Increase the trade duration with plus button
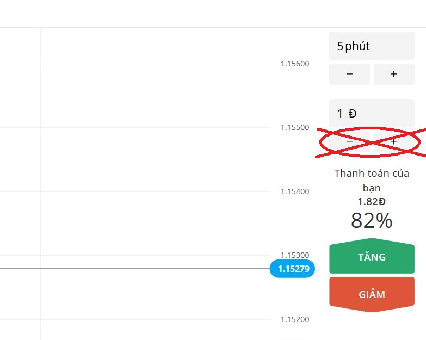Viewport: 426px width, 340px height. (394, 74)
